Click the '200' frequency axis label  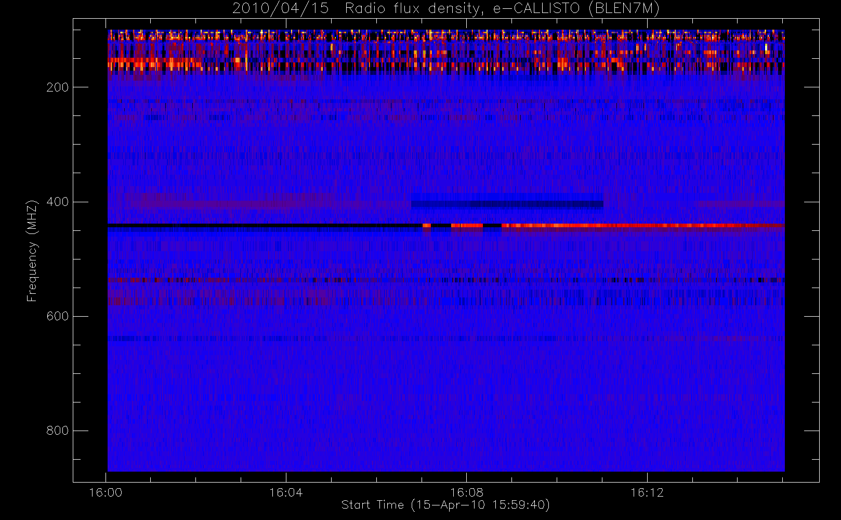58,87
